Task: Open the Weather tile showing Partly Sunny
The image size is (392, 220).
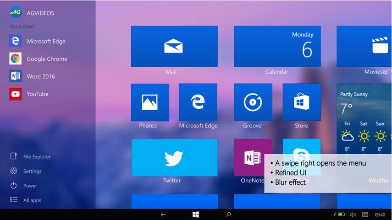Action: click(x=364, y=120)
